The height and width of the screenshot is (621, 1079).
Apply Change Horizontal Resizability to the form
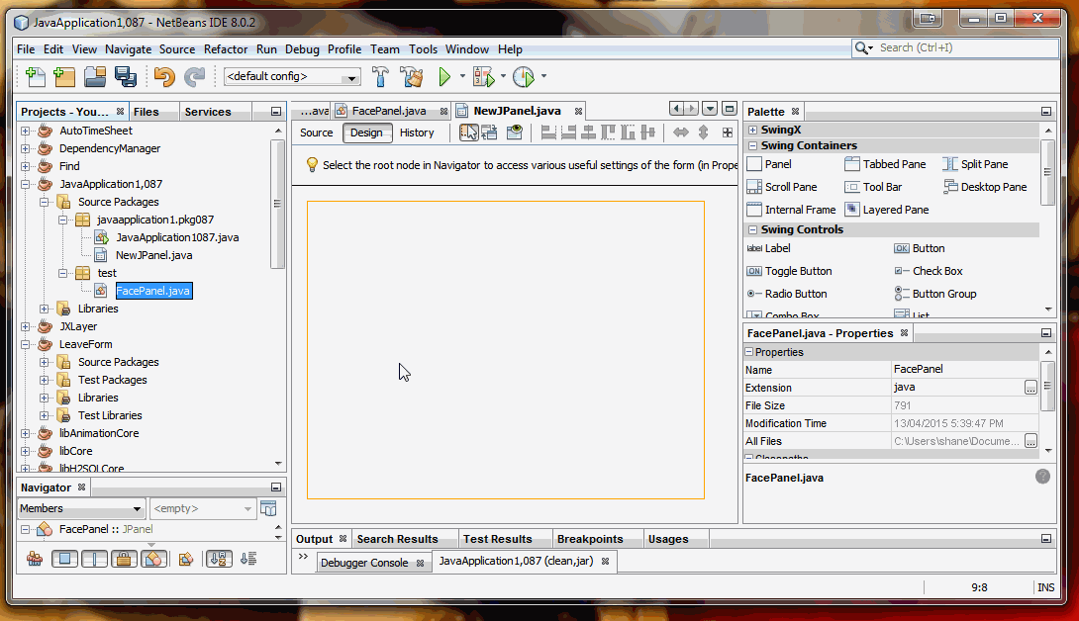(x=683, y=132)
